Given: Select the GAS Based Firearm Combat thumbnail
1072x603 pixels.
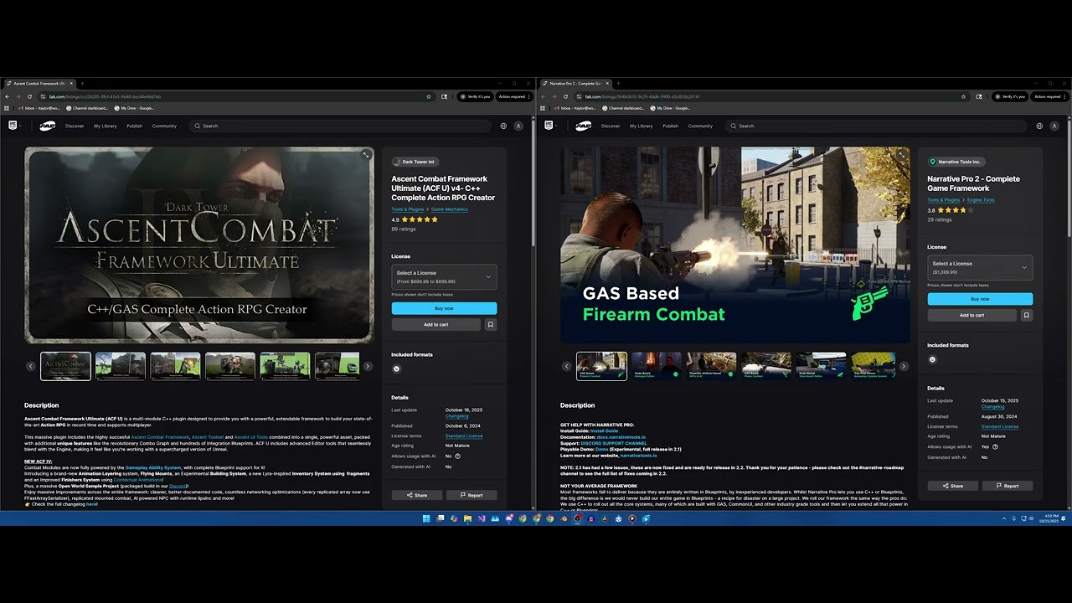Looking at the screenshot, I should click(601, 366).
